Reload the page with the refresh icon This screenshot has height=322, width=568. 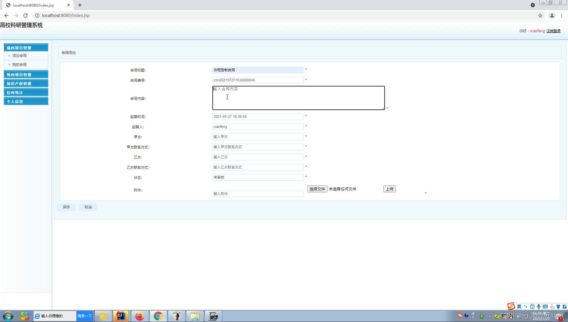tap(25, 15)
